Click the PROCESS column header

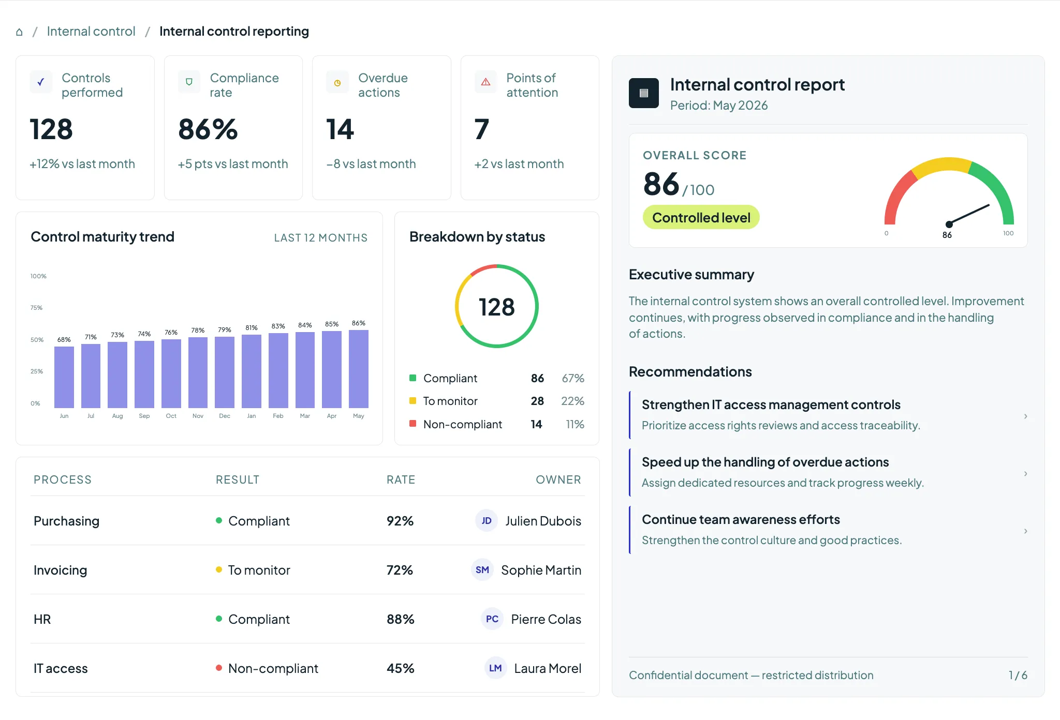(63, 479)
